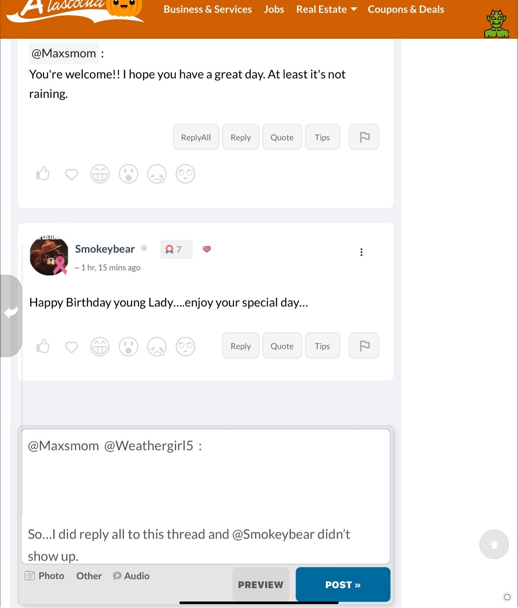Click ReplyAll on the Maxsmom post
This screenshot has width=518, height=608.
coord(196,137)
